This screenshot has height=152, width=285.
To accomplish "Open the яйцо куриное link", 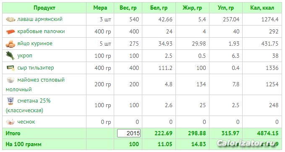I will pos(35,44).
